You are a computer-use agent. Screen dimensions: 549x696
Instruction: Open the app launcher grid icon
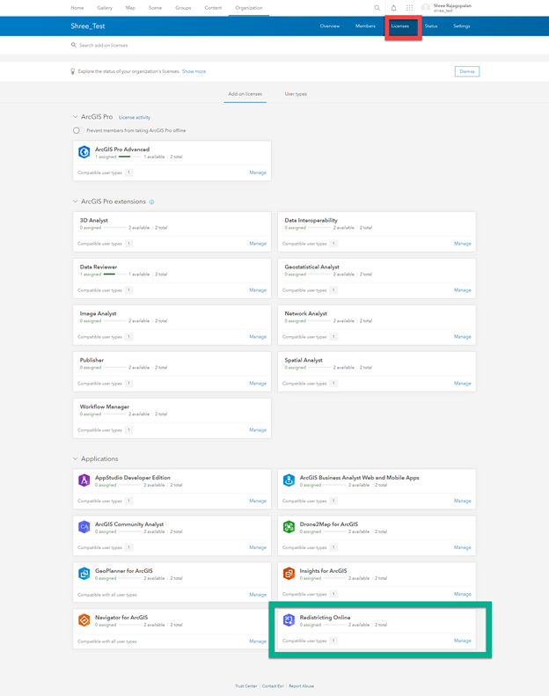click(x=410, y=8)
